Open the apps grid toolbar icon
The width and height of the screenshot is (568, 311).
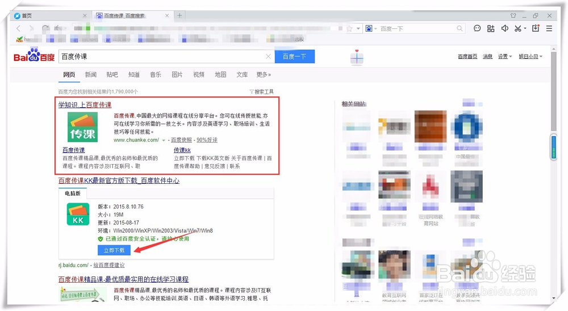[491, 28]
